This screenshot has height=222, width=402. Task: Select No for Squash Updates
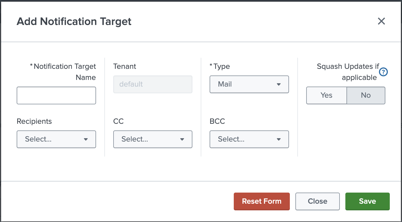[366, 95]
